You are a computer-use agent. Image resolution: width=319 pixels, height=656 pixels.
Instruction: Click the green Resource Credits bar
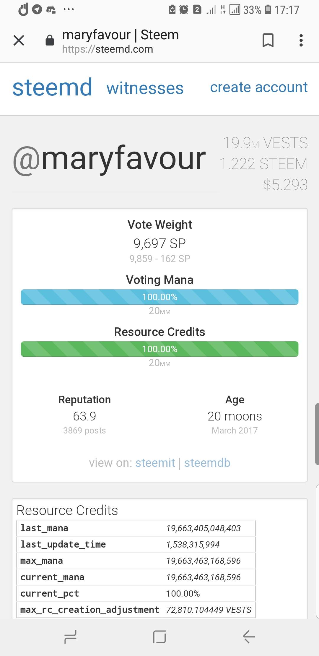coord(159,349)
